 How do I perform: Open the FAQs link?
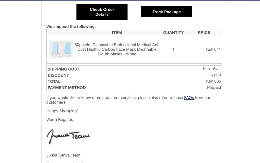point(189,98)
